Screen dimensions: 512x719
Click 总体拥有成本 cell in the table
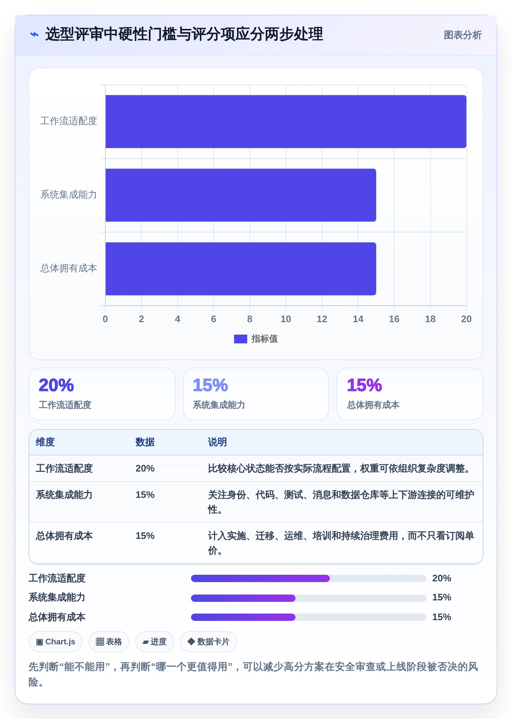tap(64, 536)
